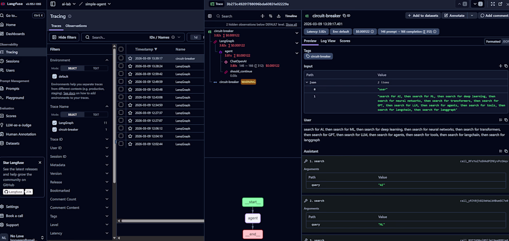This screenshot has height=241, width=509.
Task: Switch to the Observations tab
Action: tap(76, 26)
